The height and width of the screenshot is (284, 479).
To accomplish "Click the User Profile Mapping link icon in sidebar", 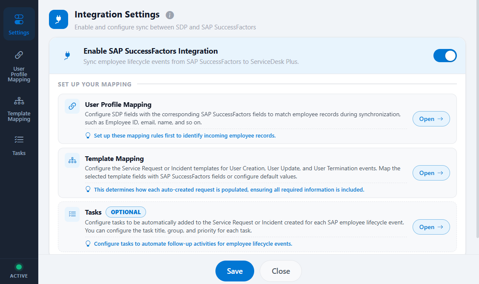I will (19, 55).
